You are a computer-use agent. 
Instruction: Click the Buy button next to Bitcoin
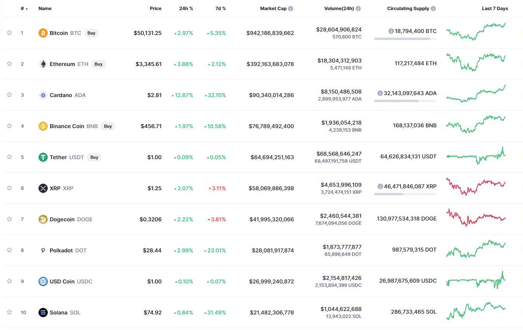(91, 33)
